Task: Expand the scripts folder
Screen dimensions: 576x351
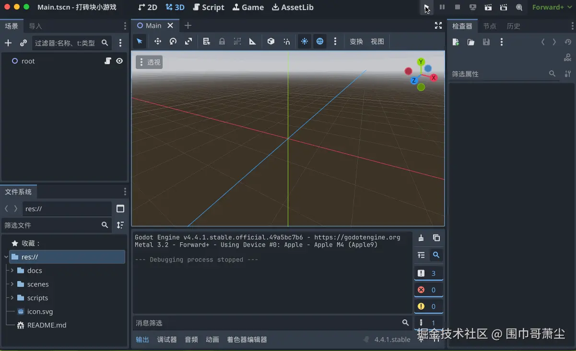Action: tap(12, 298)
